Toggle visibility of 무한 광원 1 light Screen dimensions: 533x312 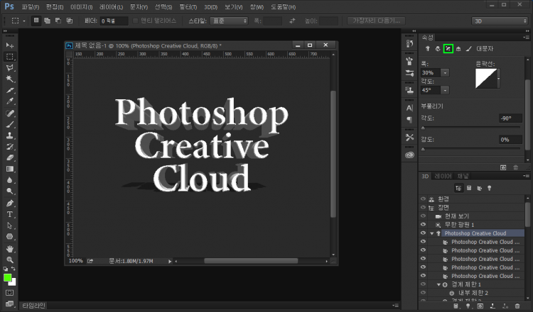423,225
